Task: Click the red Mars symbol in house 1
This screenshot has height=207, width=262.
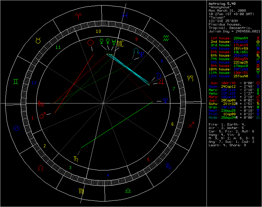Action: pos(43,115)
